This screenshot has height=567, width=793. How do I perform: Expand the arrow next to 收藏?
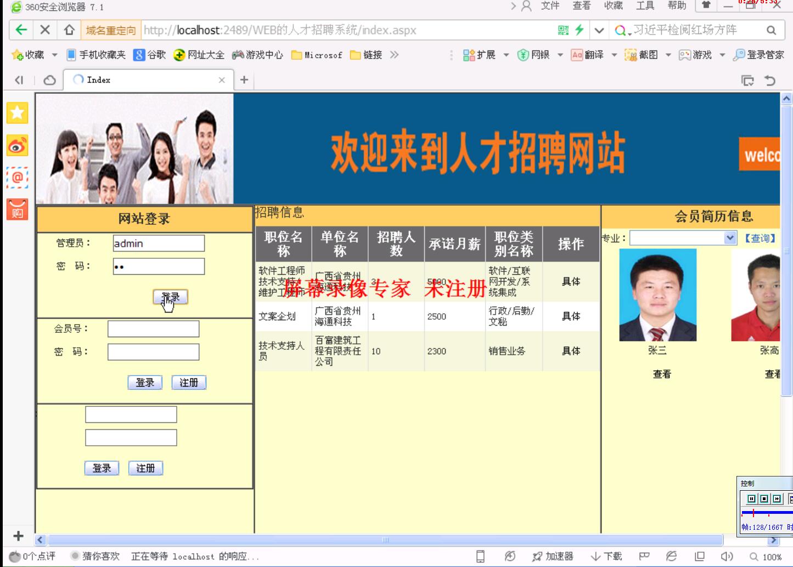54,55
